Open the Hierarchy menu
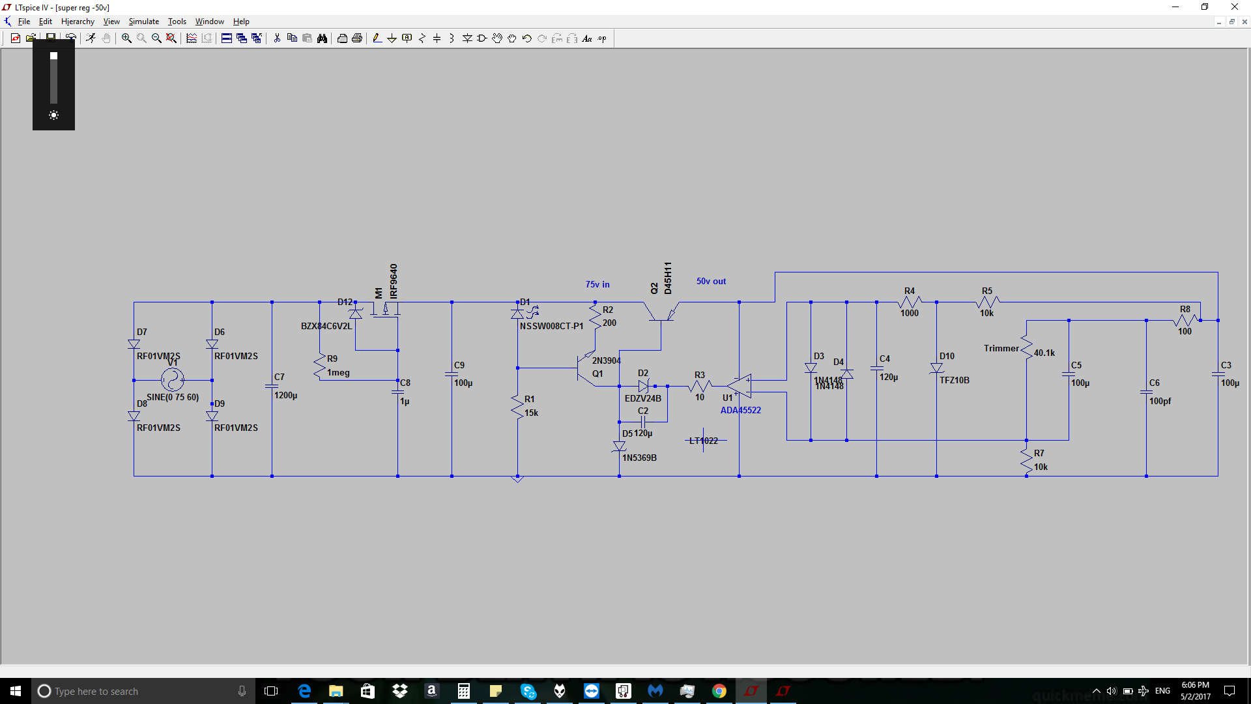The width and height of the screenshot is (1251, 704). pyautogui.click(x=78, y=22)
